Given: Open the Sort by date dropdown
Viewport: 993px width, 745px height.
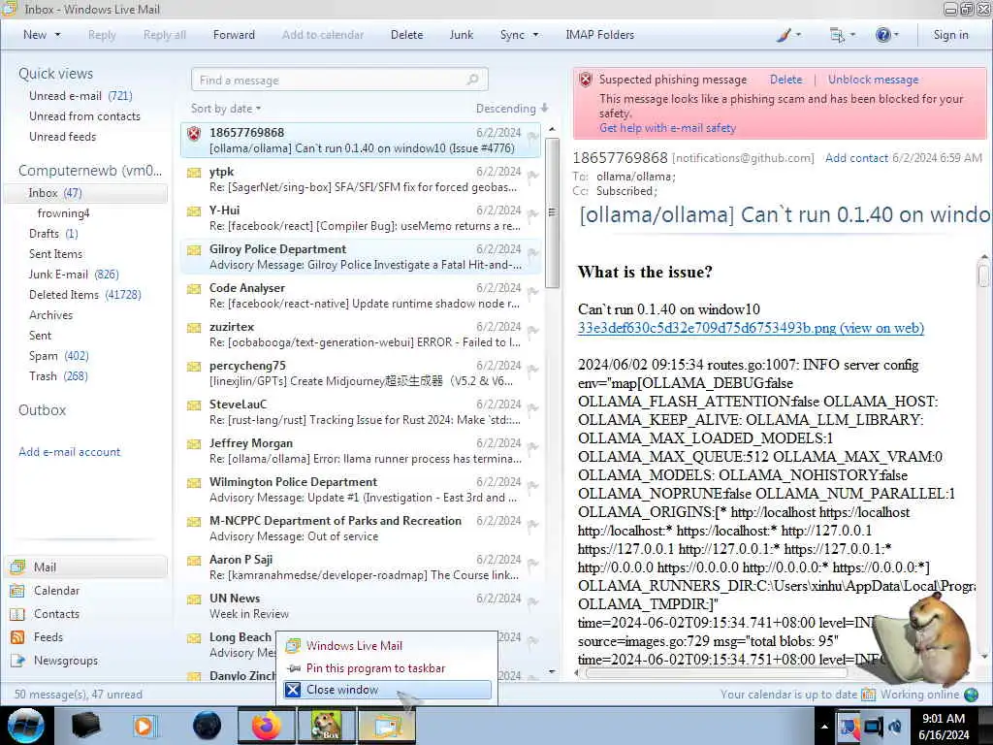Looking at the screenshot, I should [226, 109].
